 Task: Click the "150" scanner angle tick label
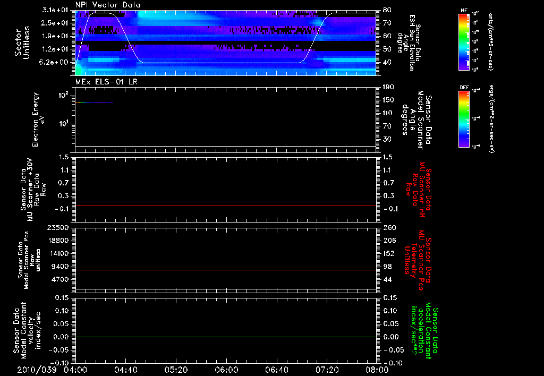pyautogui.click(x=389, y=100)
